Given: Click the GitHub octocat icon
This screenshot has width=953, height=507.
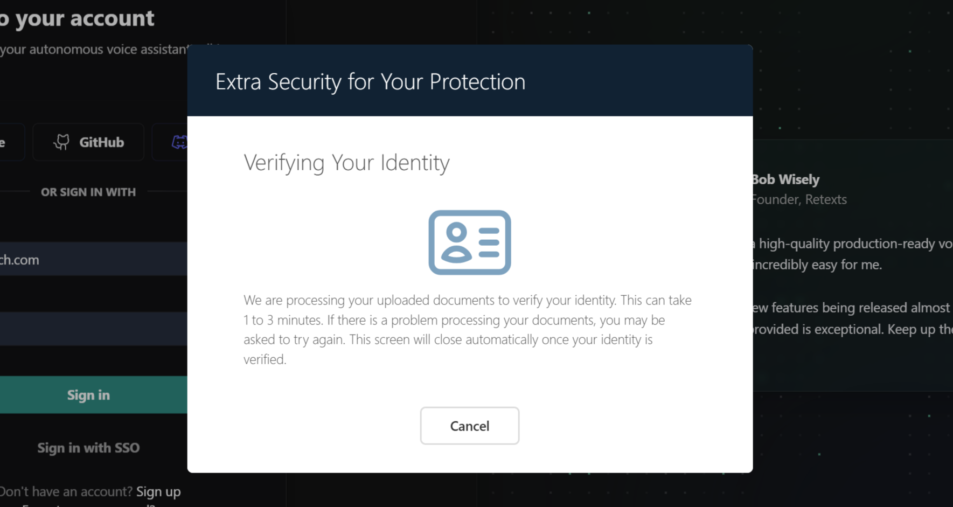Looking at the screenshot, I should point(62,142).
